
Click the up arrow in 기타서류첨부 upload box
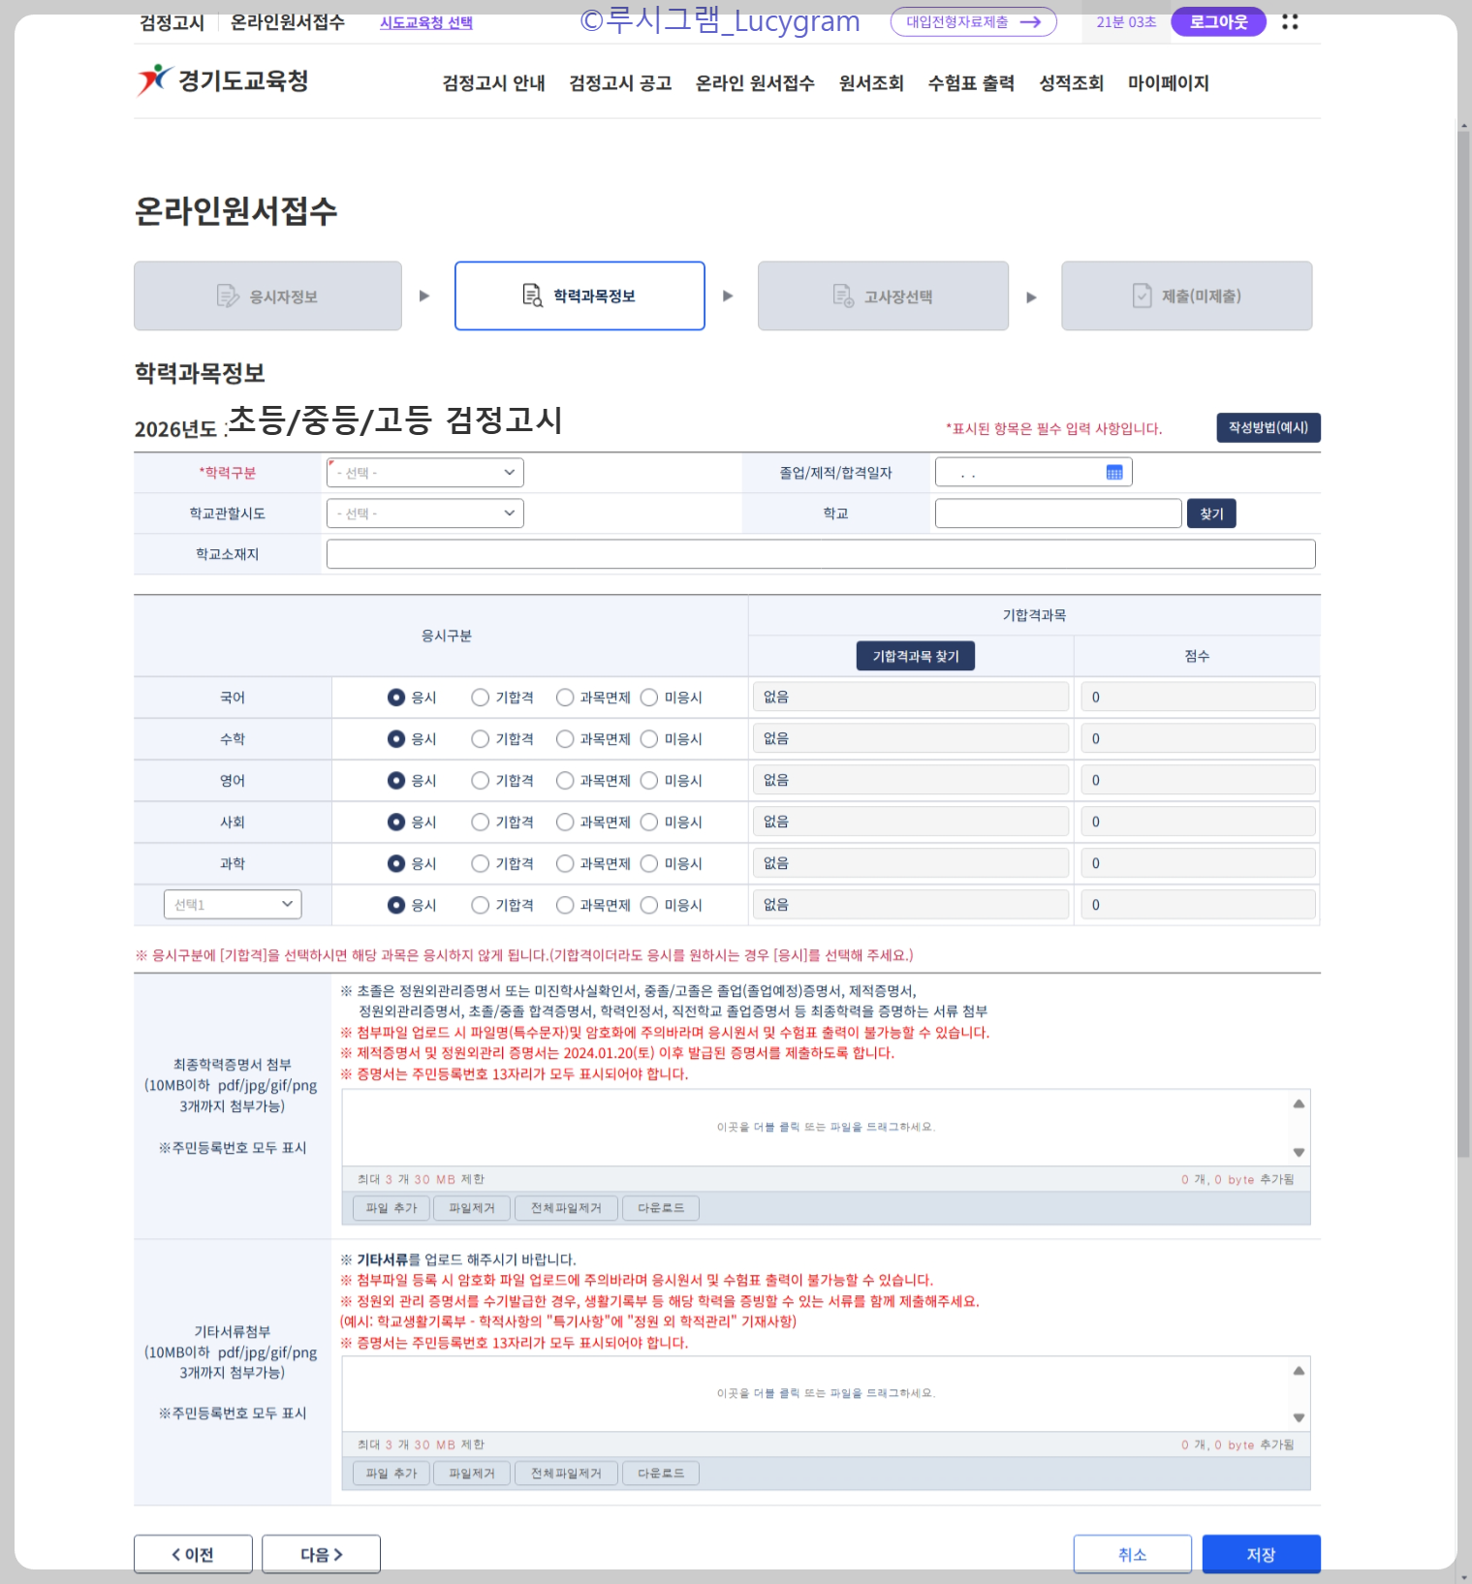coord(1299,1371)
